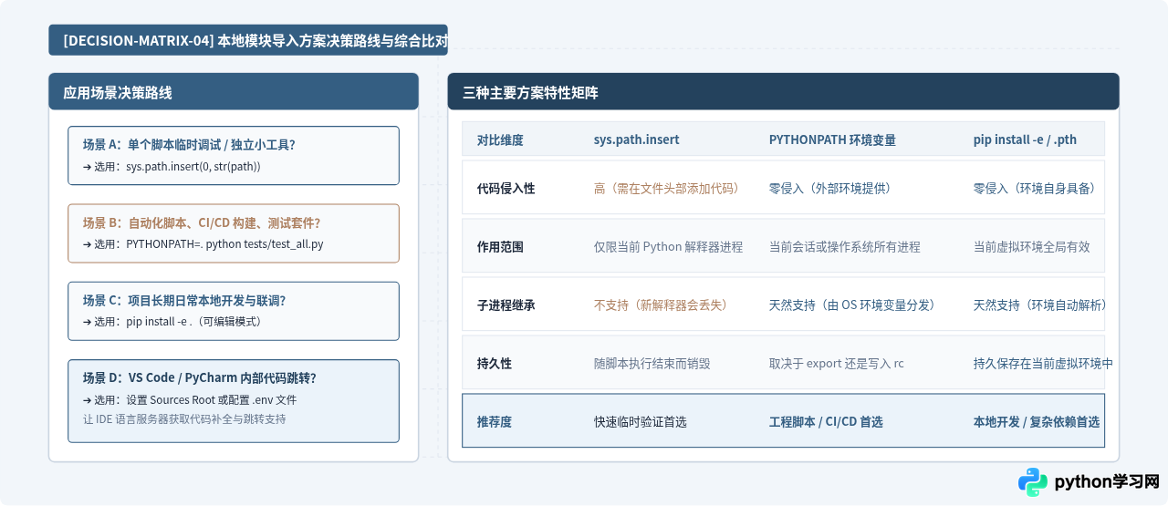Click the PYTHONPATH 环境变量 column header
Viewport: 1168px width, 506px height.
832,140
